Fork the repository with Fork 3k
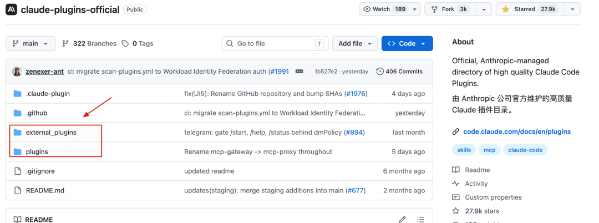This screenshot has width=599, height=223. pos(450,9)
